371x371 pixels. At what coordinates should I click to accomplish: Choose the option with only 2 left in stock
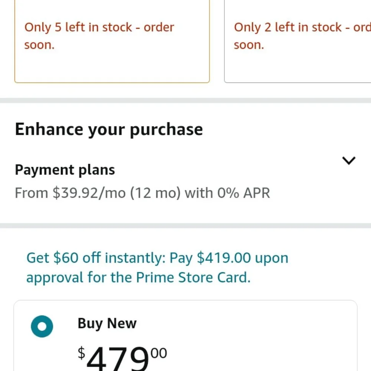(x=298, y=41)
